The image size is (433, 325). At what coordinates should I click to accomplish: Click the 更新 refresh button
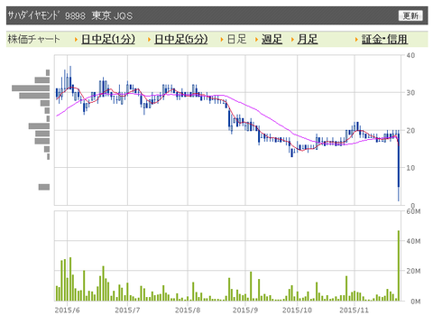tap(410, 15)
